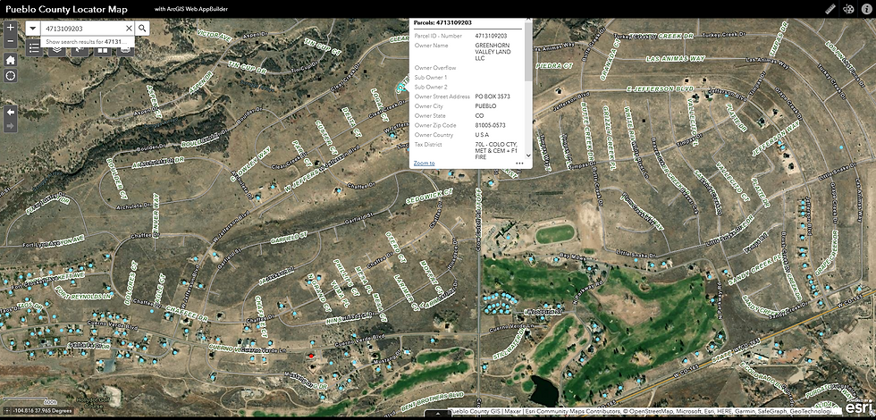
Task: Select the PUEBLO owner city value
Action: 485,106
